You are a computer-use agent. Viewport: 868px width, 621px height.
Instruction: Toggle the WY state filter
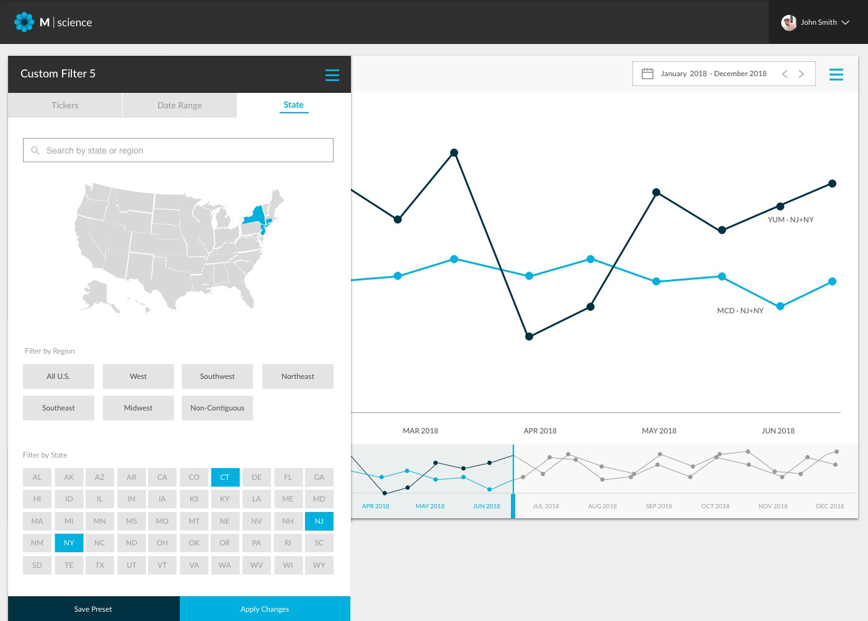coord(319,565)
